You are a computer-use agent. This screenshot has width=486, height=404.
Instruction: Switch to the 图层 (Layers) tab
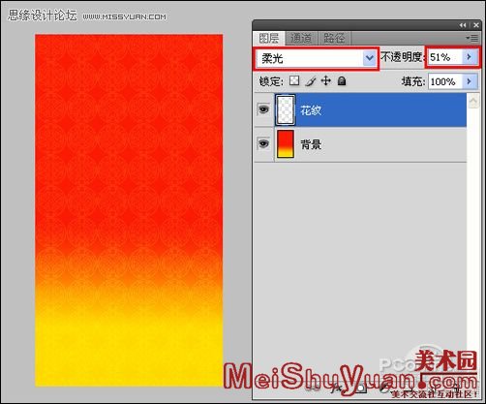click(x=269, y=39)
